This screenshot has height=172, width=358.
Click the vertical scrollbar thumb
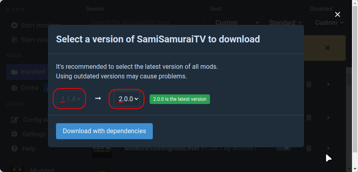point(349,79)
